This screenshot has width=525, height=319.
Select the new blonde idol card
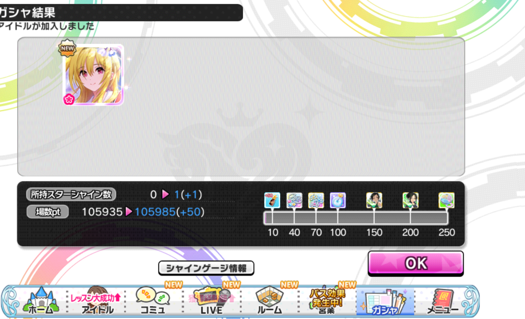point(93,75)
